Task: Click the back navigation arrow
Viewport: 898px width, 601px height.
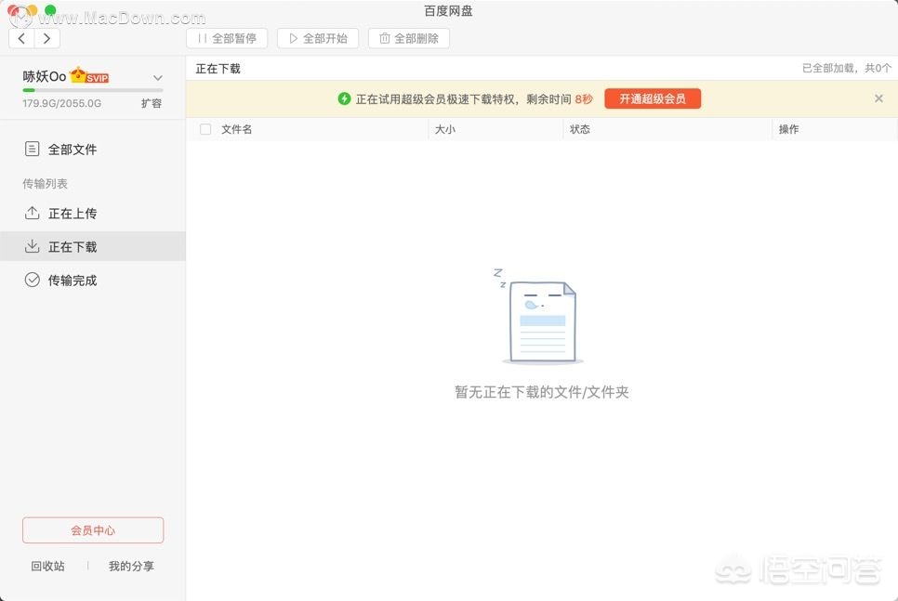Action: pos(22,38)
